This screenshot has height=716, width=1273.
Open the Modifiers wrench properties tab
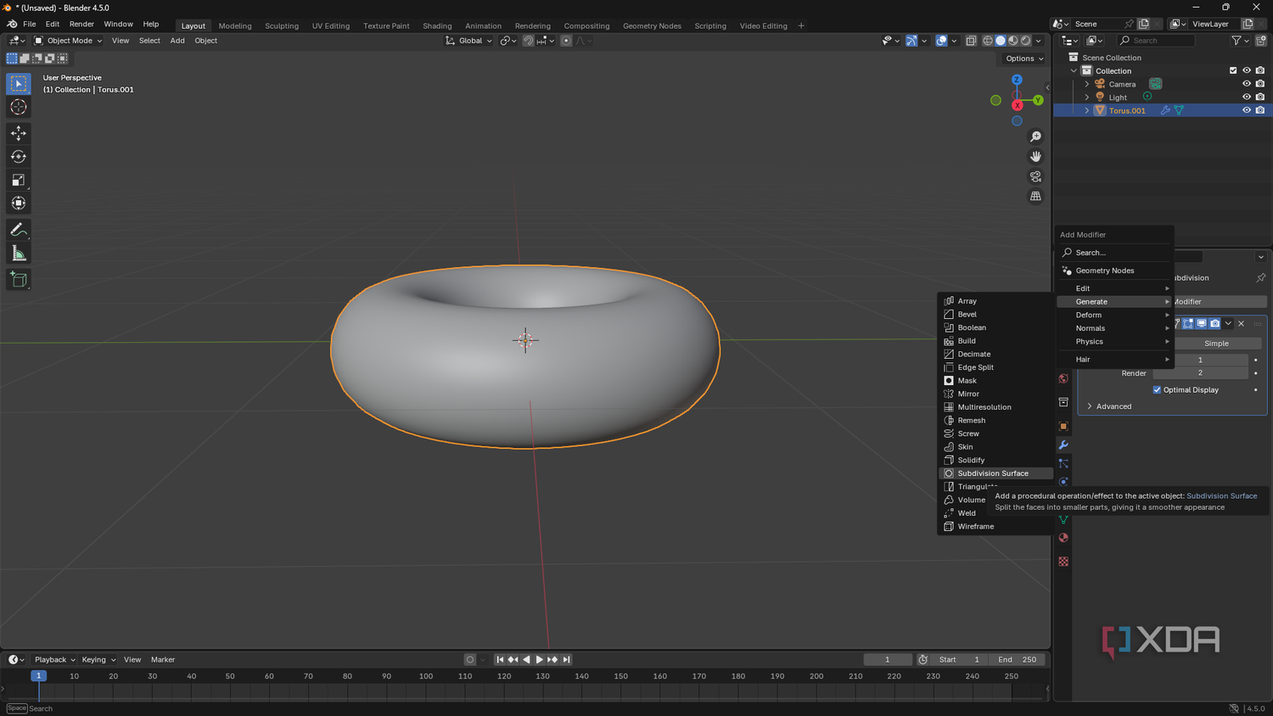(x=1063, y=445)
